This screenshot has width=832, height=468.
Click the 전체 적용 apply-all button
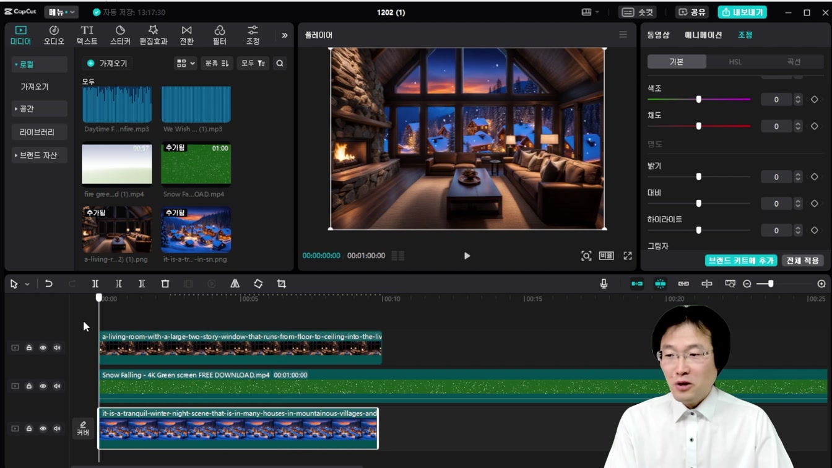pyautogui.click(x=803, y=261)
